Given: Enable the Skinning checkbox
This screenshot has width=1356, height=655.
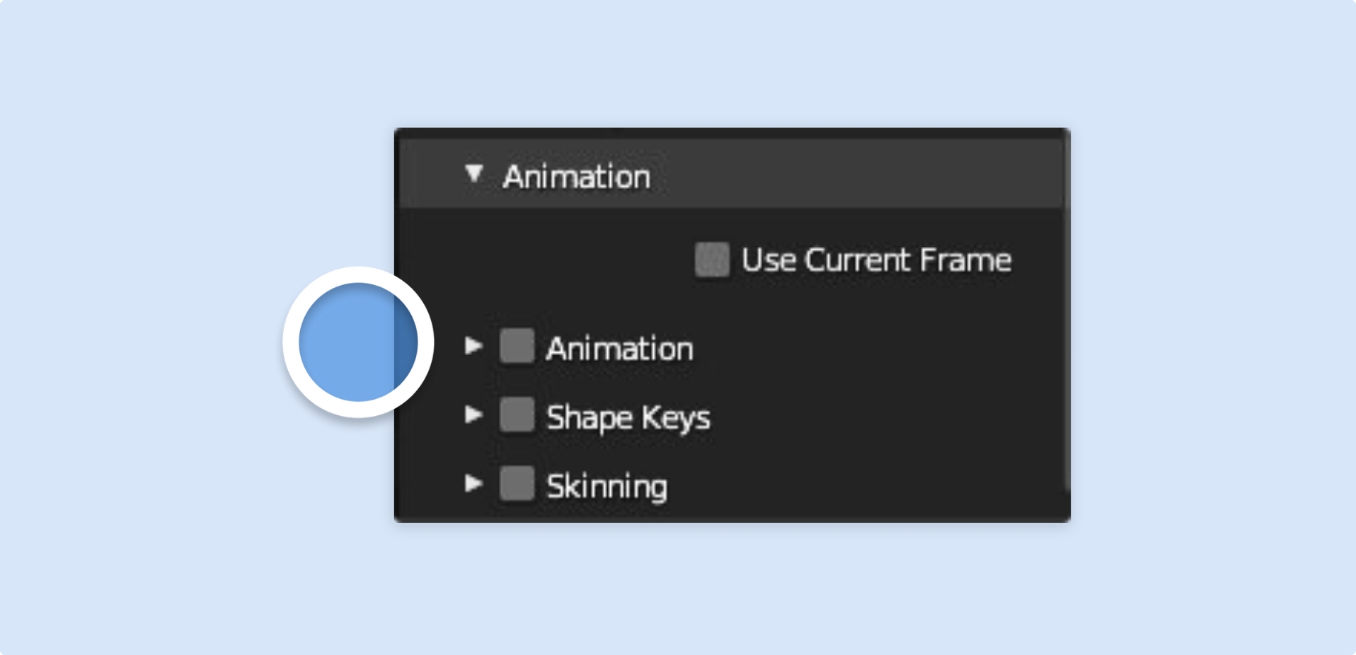Looking at the screenshot, I should [x=517, y=483].
